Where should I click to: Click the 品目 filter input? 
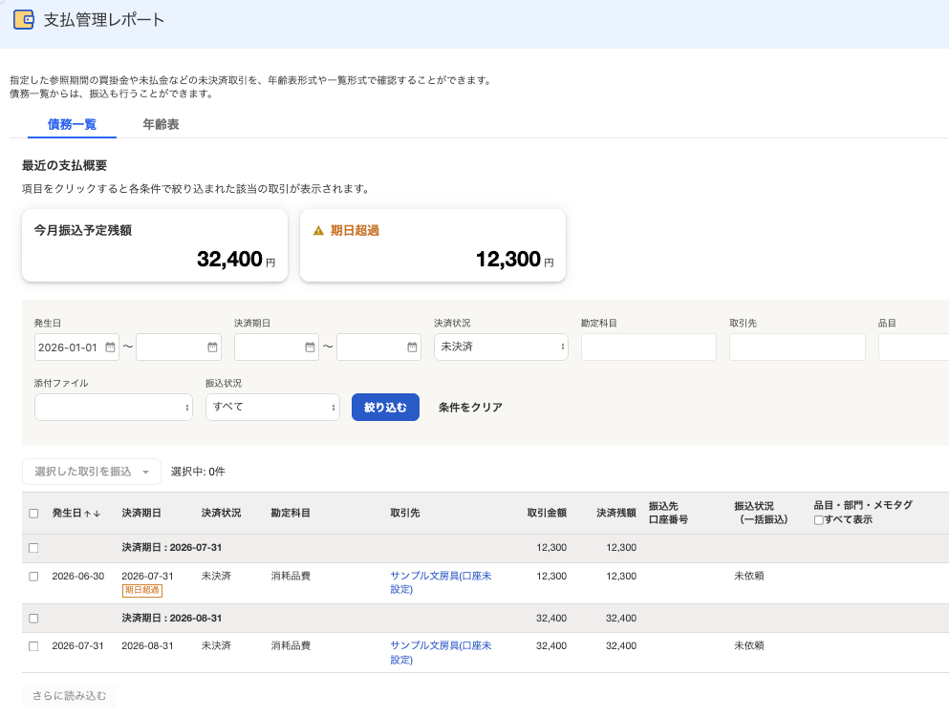pos(914,347)
